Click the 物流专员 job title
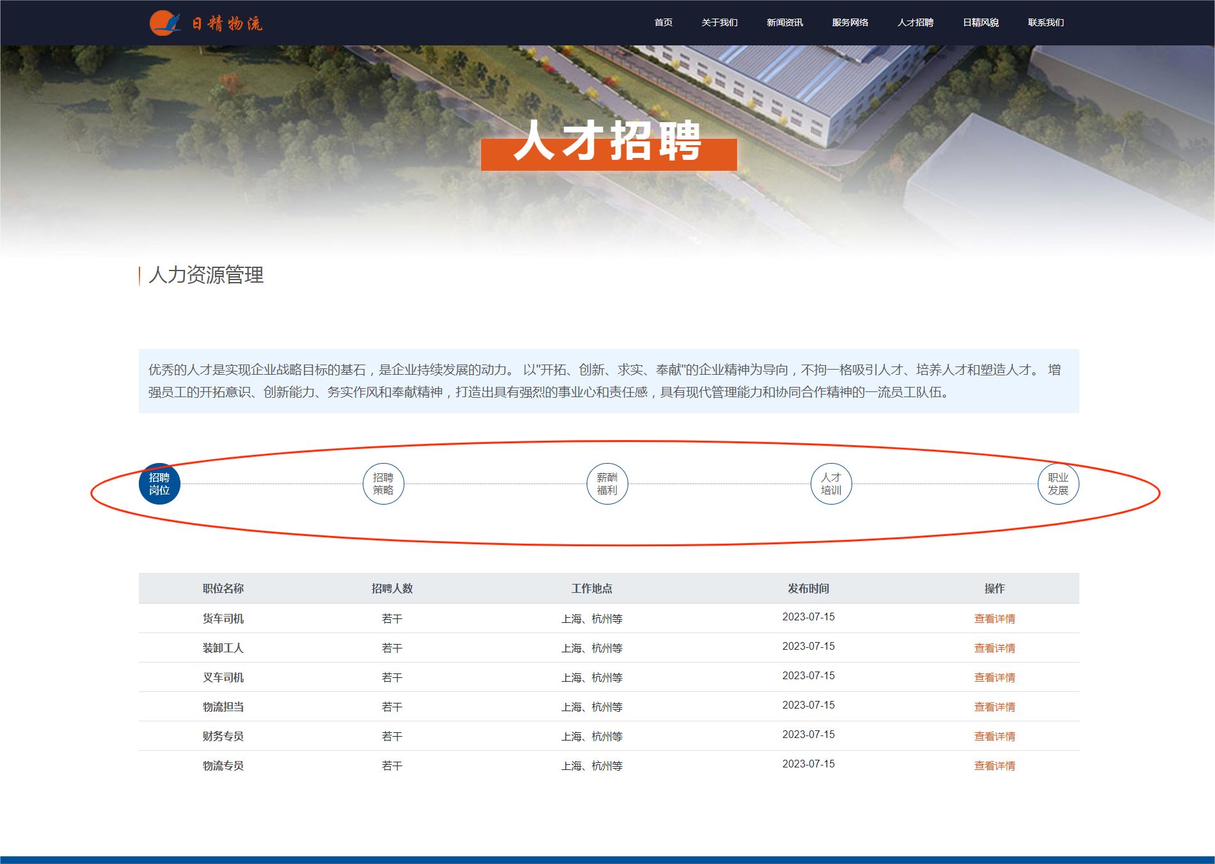The width and height of the screenshot is (1215, 864). 223,766
